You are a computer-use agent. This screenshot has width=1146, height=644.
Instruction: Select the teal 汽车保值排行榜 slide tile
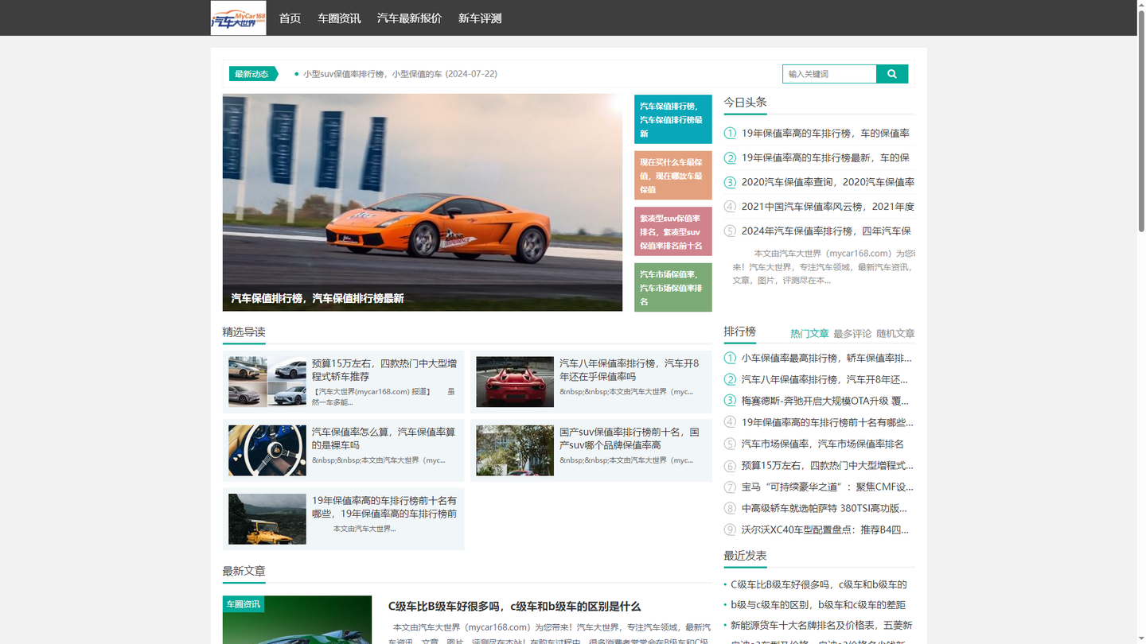(672, 119)
